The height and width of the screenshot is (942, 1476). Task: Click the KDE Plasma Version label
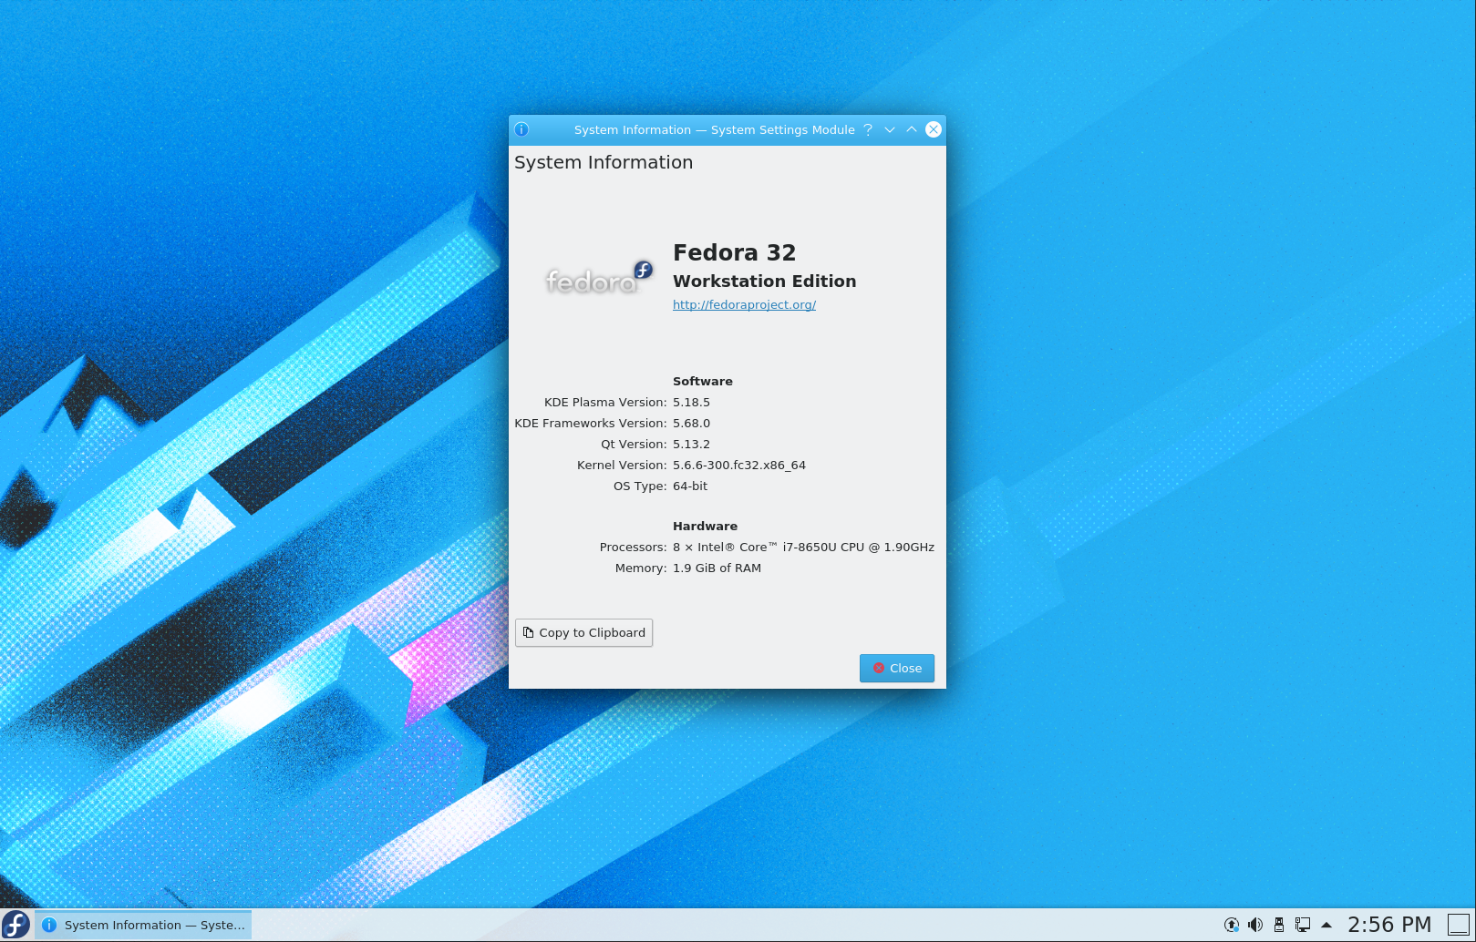coord(605,402)
